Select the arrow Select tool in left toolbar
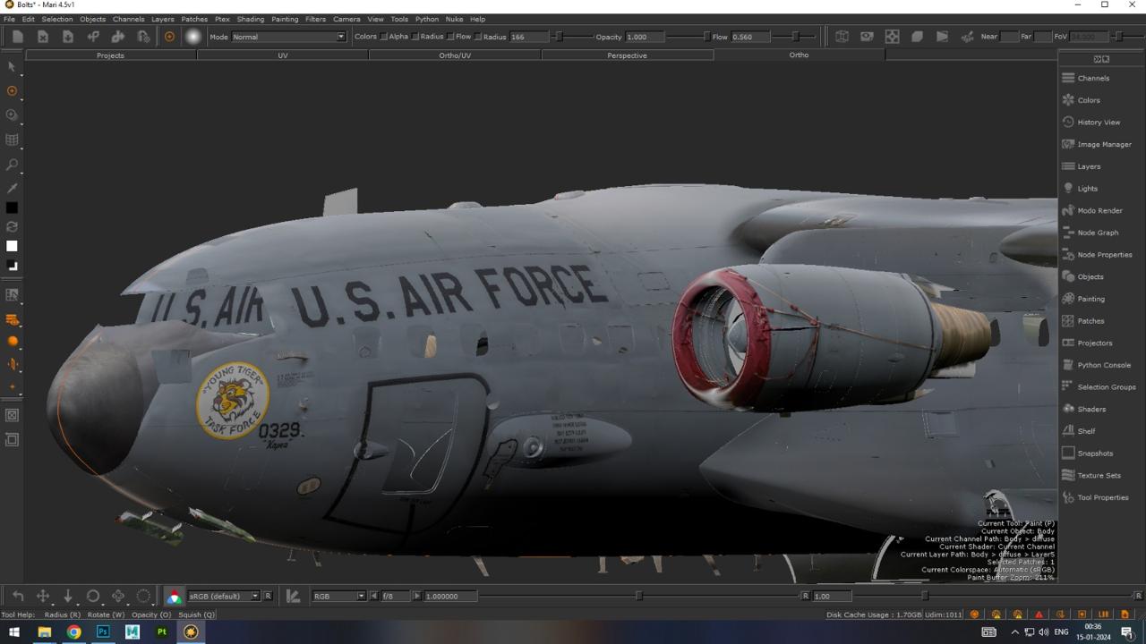 coord(12,67)
